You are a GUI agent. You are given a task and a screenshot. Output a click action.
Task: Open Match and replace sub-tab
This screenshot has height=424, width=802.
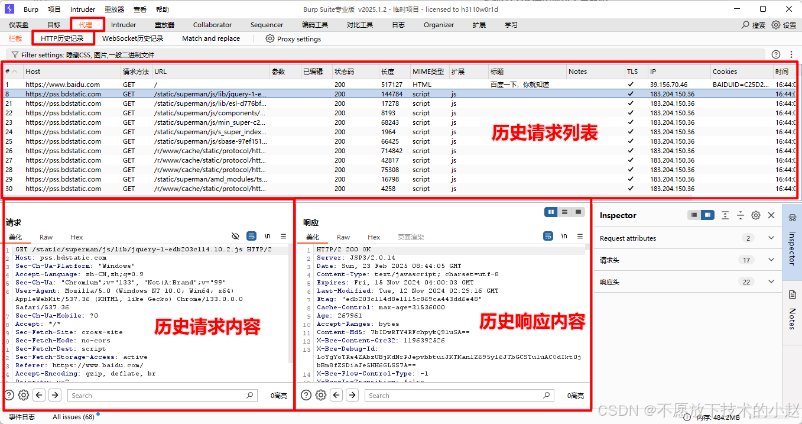click(211, 38)
